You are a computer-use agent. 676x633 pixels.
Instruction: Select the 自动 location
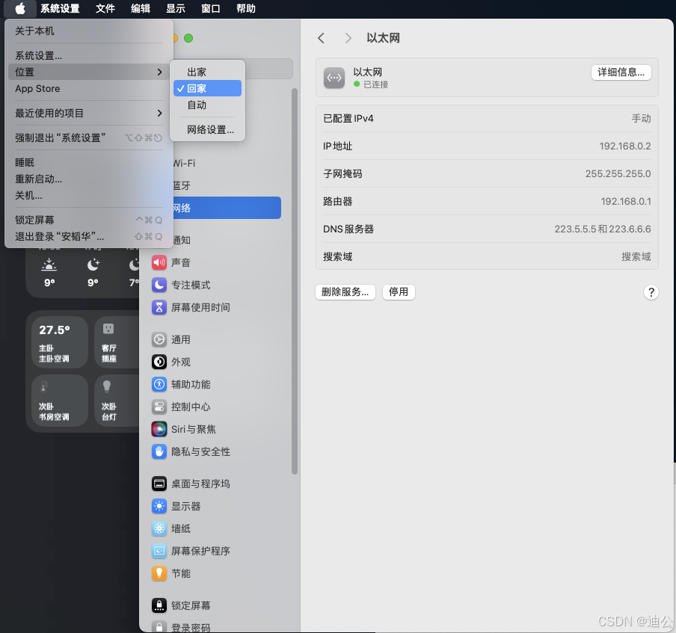point(207,105)
